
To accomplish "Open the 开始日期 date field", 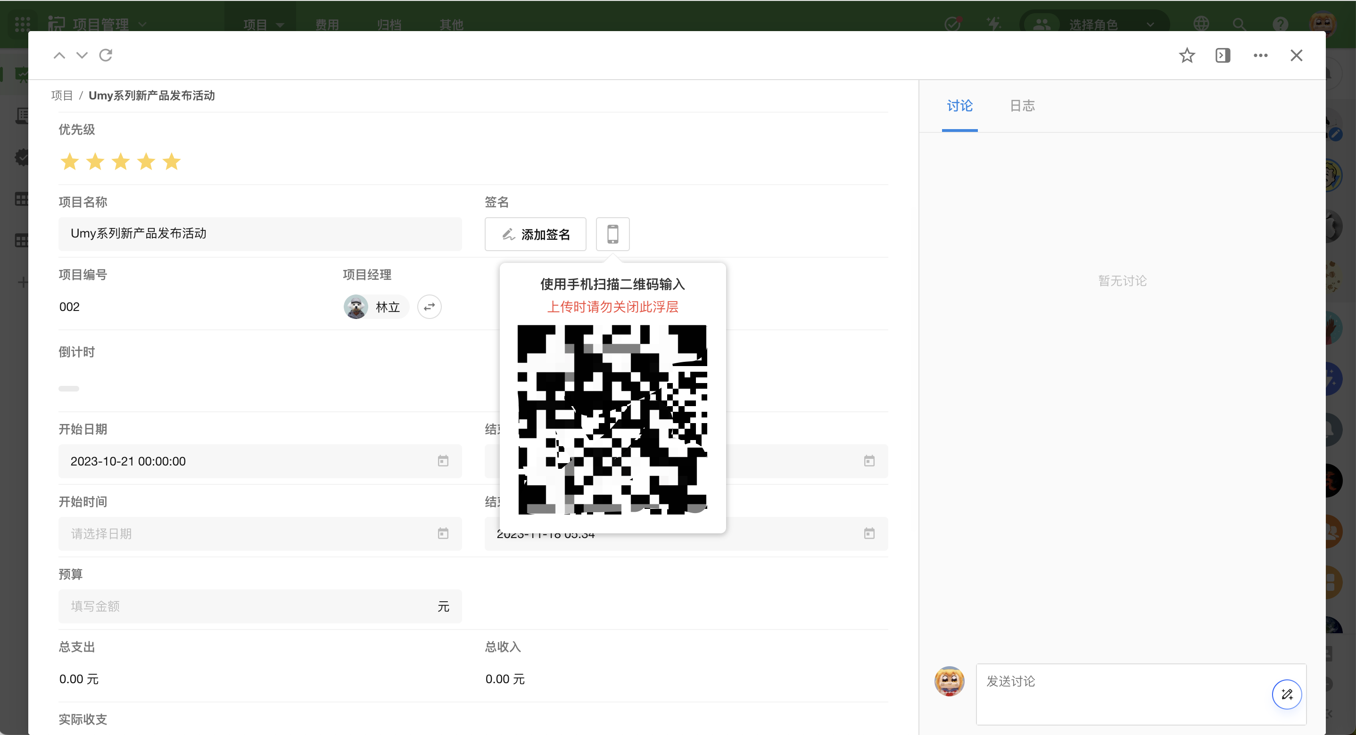I will [x=260, y=461].
